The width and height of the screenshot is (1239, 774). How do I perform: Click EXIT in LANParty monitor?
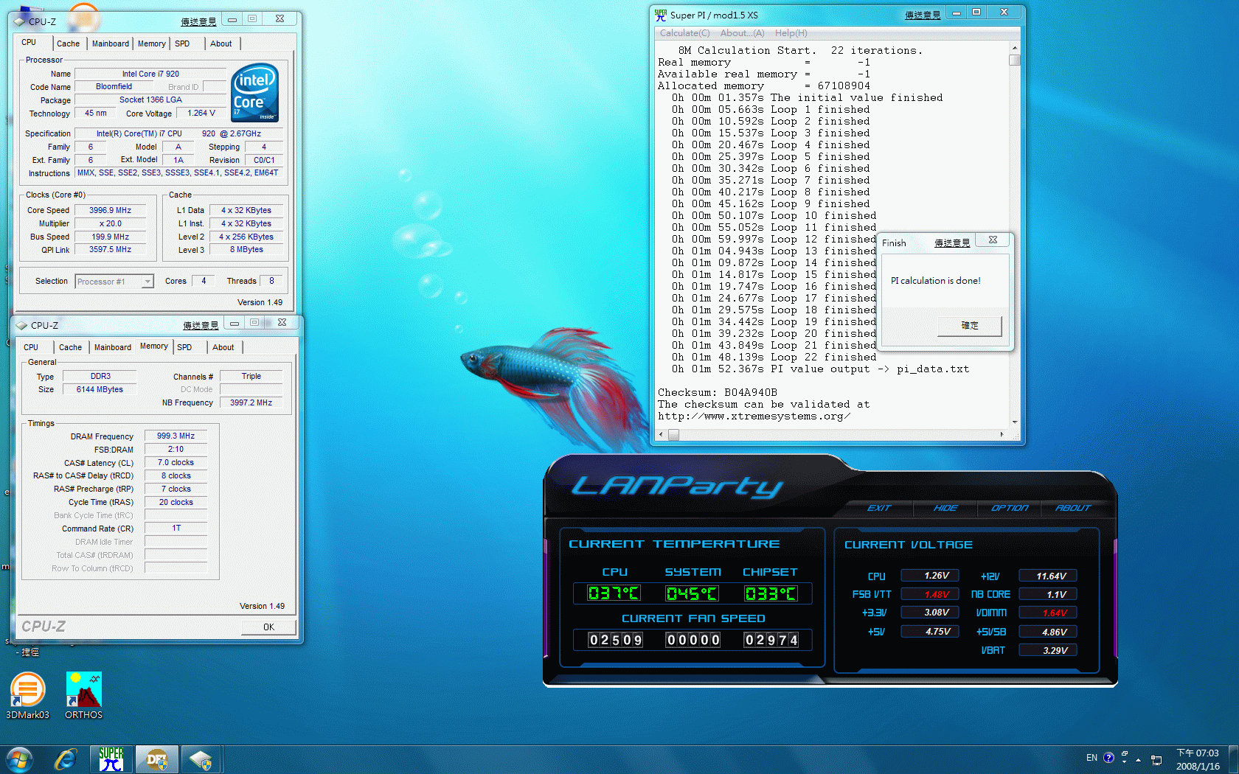click(878, 508)
